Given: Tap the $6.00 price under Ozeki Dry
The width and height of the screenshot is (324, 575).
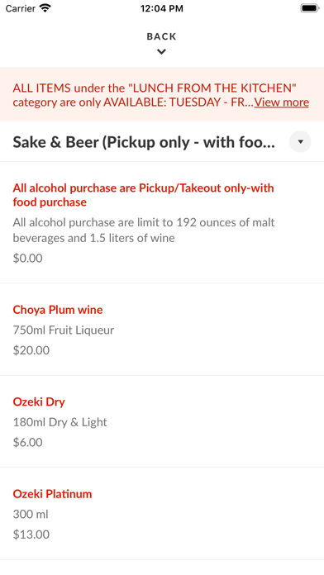Looking at the screenshot, I should tap(28, 442).
